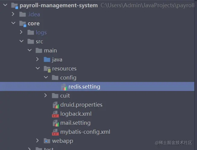Click the redis.setting file icon
This screenshot has height=150, width=197.
pyautogui.click(x=64, y=87)
